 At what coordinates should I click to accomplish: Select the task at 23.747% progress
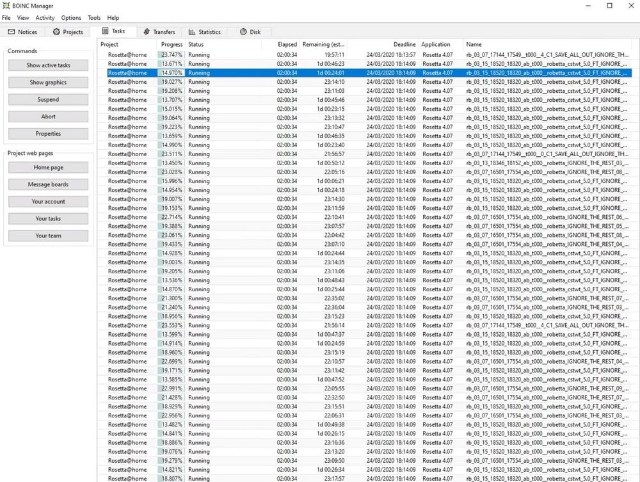(x=365, y=54)
